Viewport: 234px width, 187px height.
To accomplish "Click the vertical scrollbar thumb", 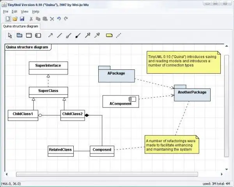I will (227, 106).
